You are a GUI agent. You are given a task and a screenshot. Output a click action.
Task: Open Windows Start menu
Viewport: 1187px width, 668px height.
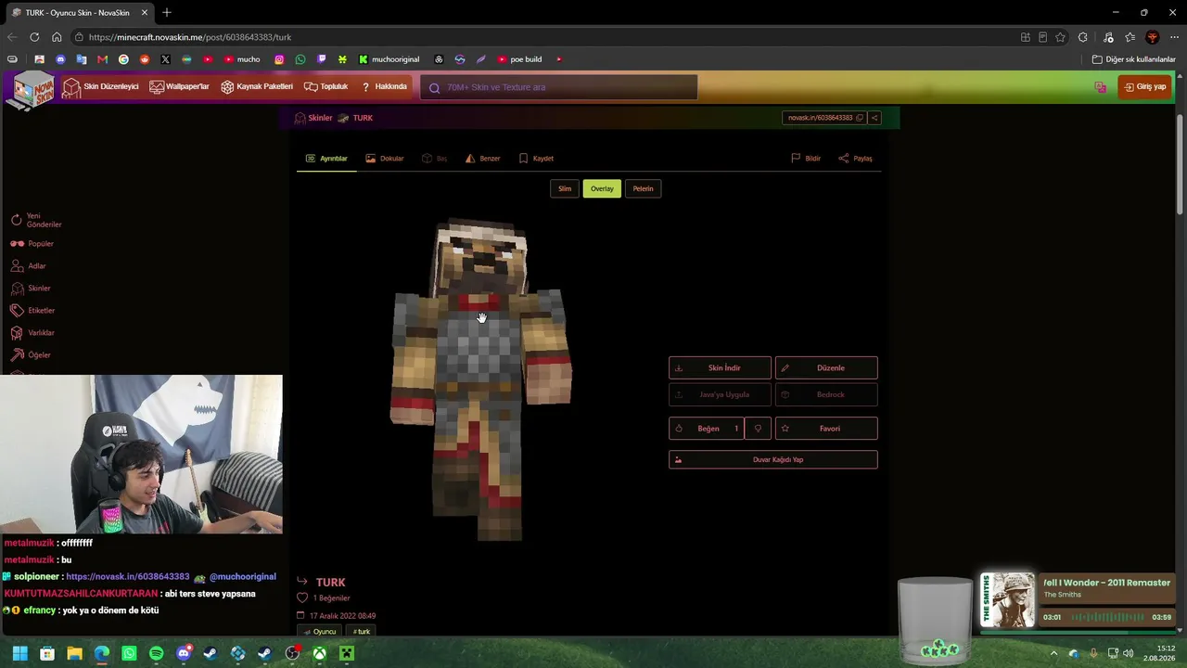tap(20, 654)
